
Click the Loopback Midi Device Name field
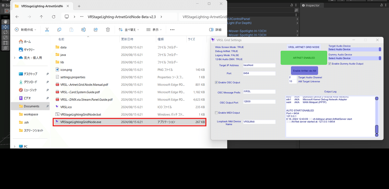click(x=259, y=122)
